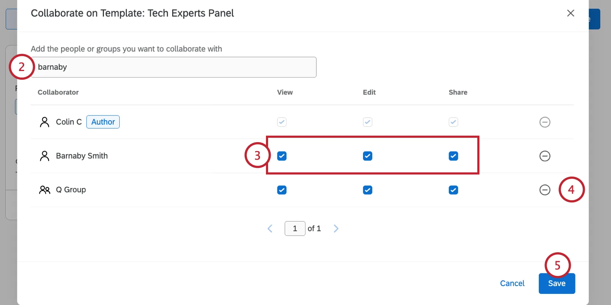Image resolution: width=611 pixels, height=305 pixels.
Task: Toggle Share permission for Q Group
Action: [x=453, y=190]
